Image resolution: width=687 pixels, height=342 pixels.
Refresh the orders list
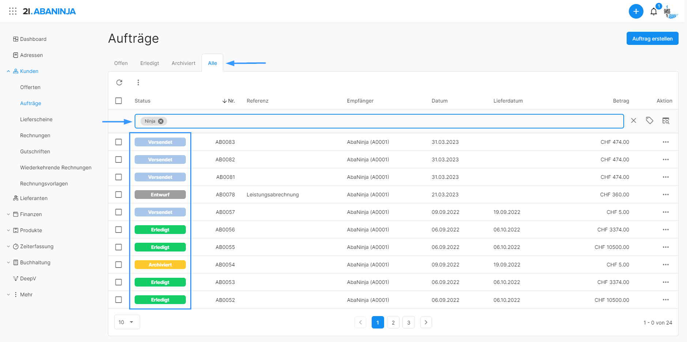pyautogui.click(x=119, y=82)
